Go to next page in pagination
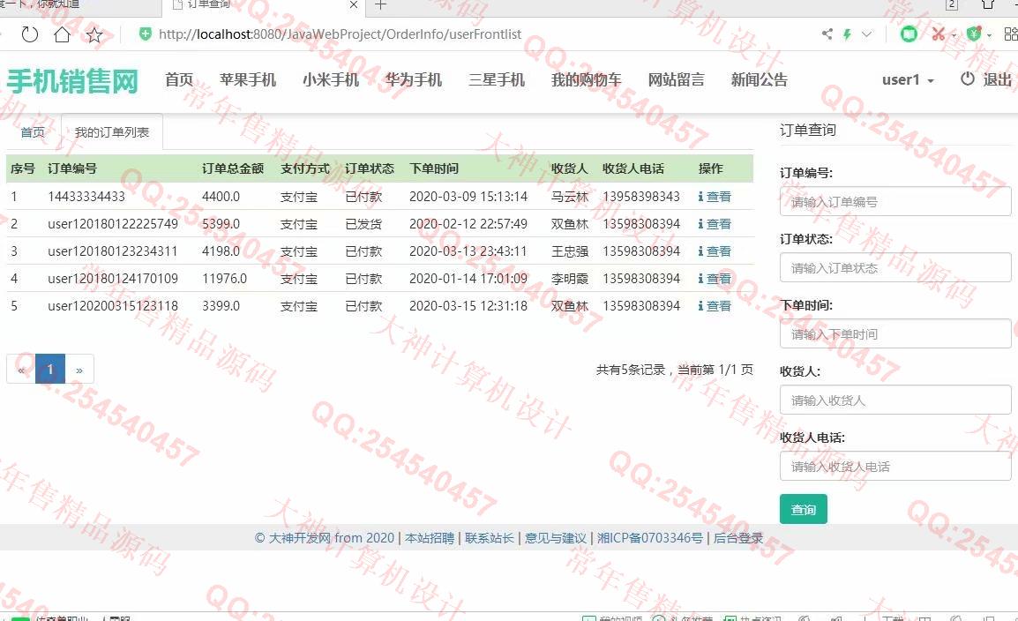The width and height of the screenshot is (1018, 621). (x=79, y=370)
